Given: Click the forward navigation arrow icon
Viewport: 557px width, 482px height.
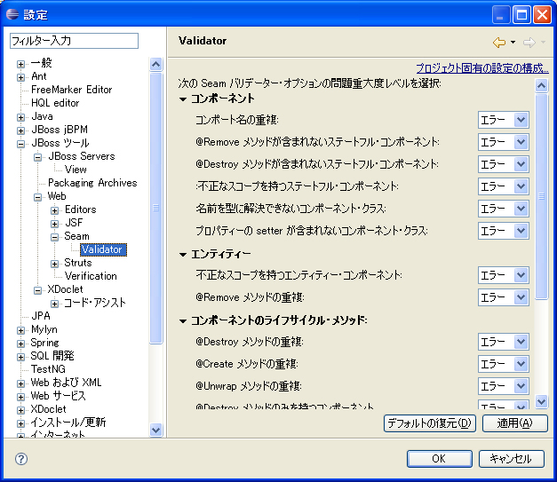Looking at the screenshot, I should (x=529, y=43).
